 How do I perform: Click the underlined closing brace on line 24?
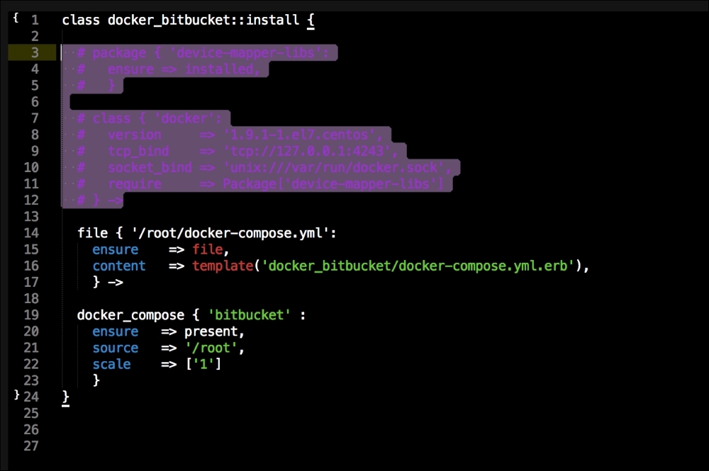66,397
